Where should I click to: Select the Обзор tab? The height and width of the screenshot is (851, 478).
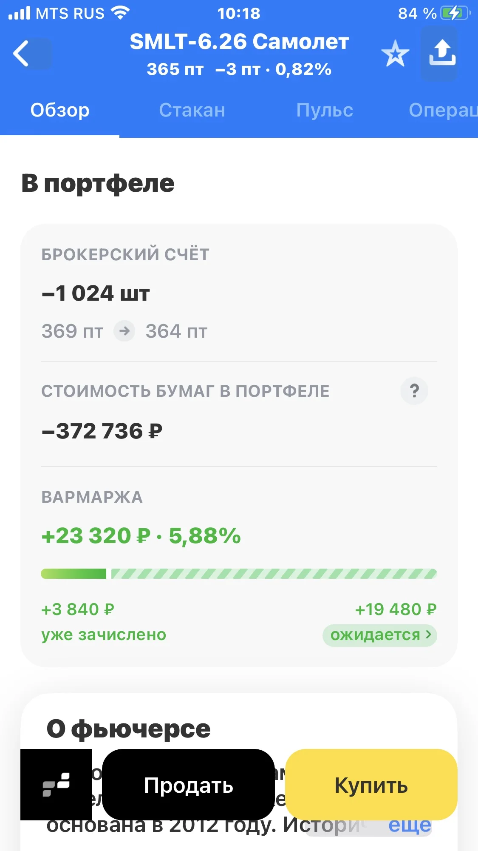[60, 110]
